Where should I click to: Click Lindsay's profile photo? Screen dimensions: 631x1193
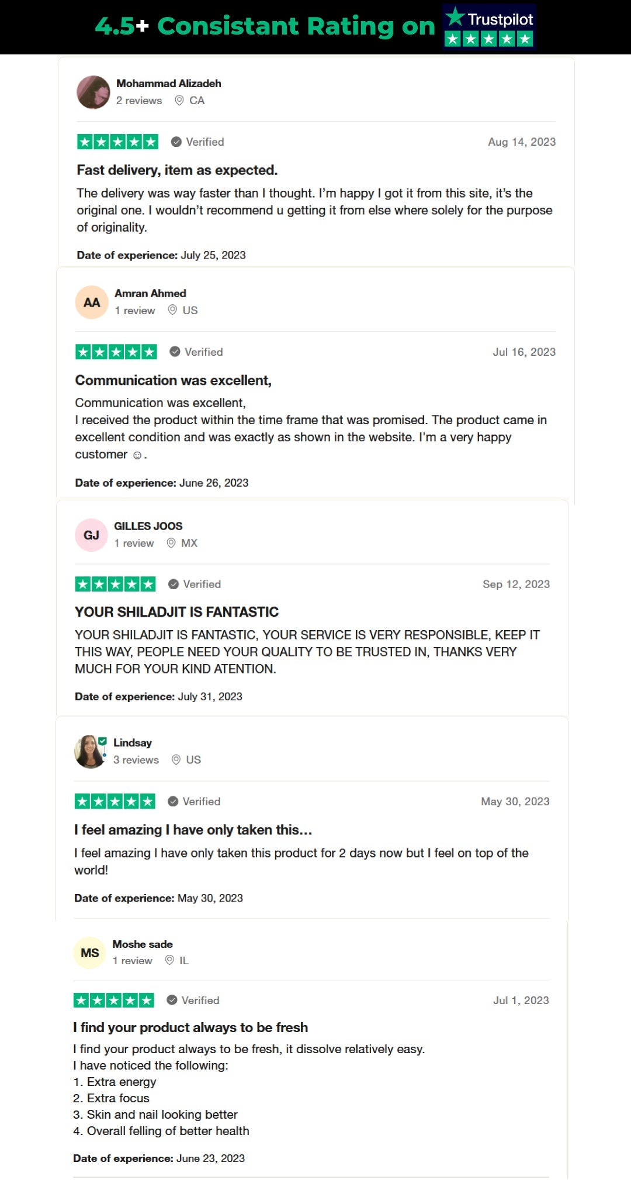point(90,752)
